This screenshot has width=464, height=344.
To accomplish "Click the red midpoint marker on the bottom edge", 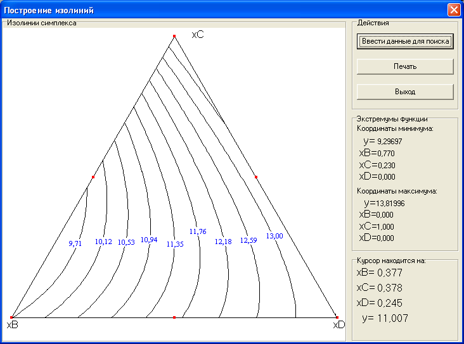I will click(x=174, y=317).
